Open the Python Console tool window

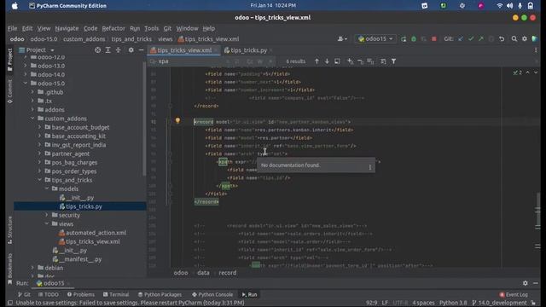tap(212, 294)
